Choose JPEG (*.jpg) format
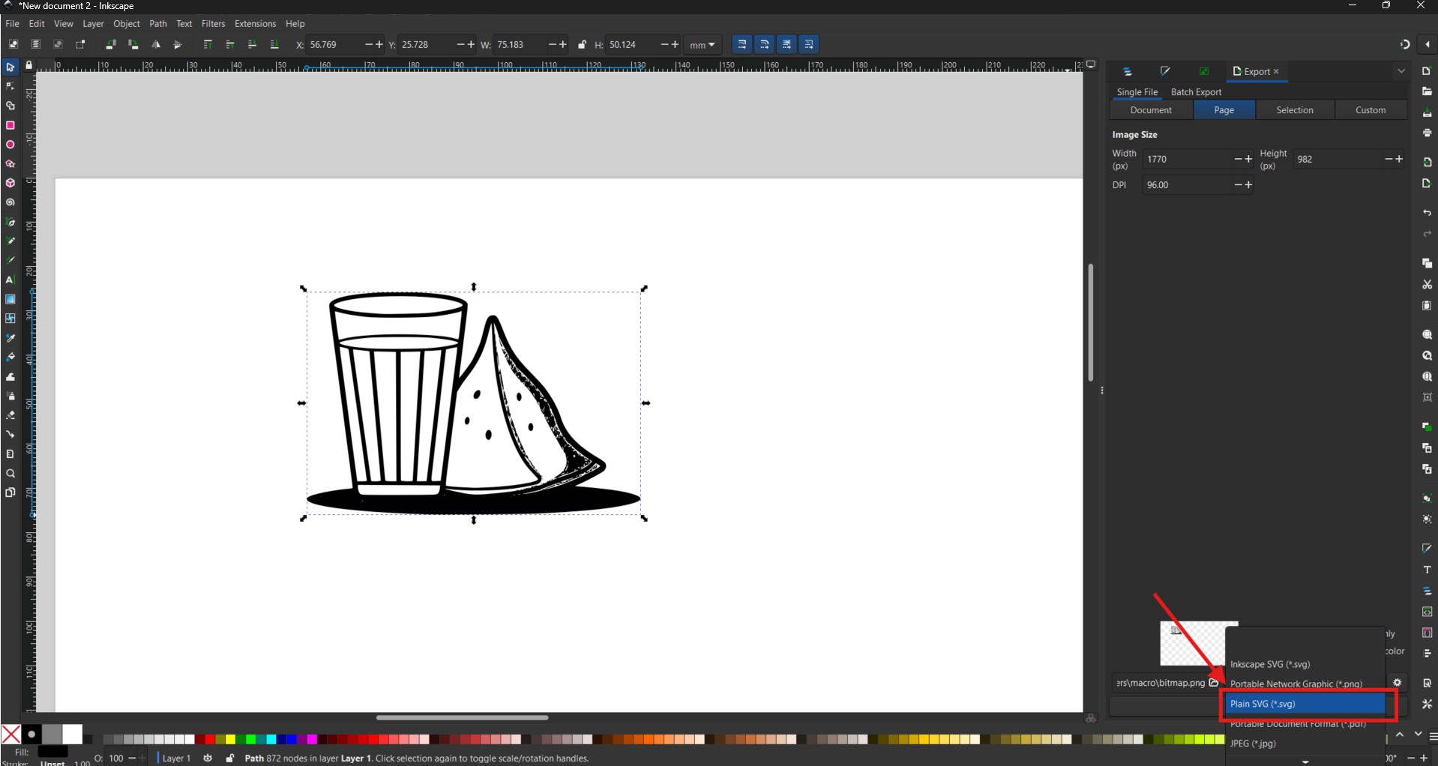Image resolution: width=1438 pixels, height=766 pixels. coord(1305,744)
